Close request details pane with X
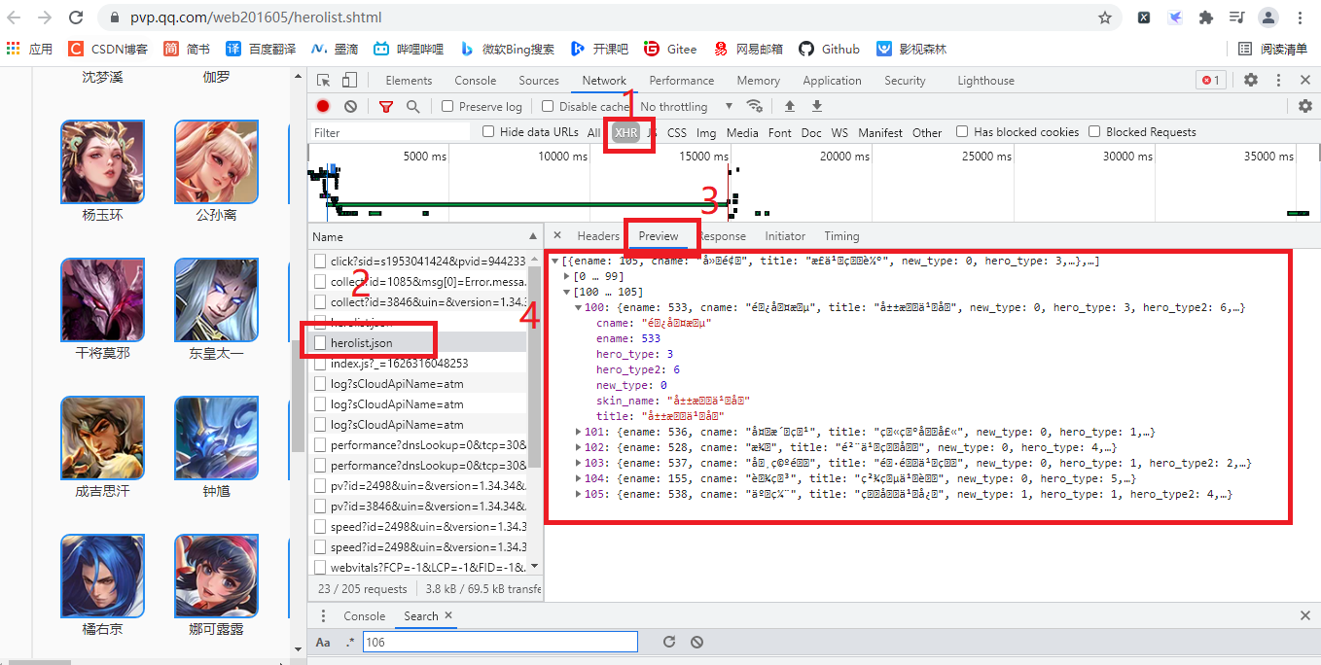The width and height of the screenshot is (1321, 665). [x=557, y=235]
